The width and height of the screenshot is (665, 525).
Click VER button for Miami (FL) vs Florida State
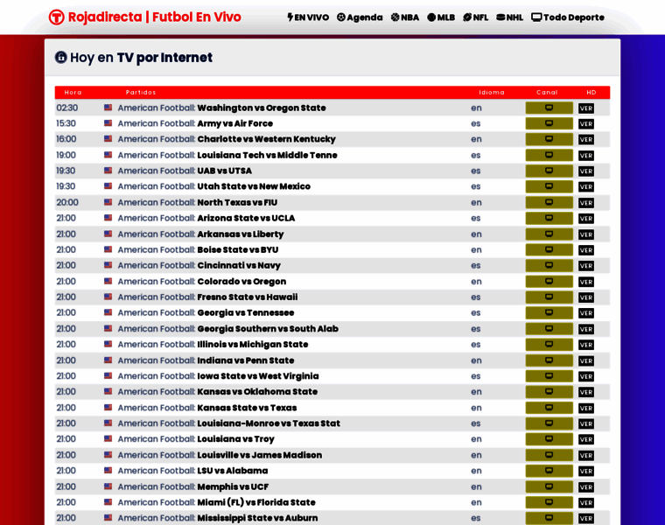(x=586, y=502)
